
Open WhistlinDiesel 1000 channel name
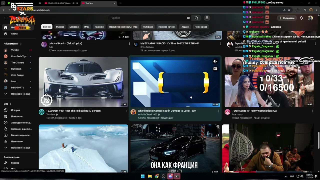pyautogui.click(x=147, y=114)
